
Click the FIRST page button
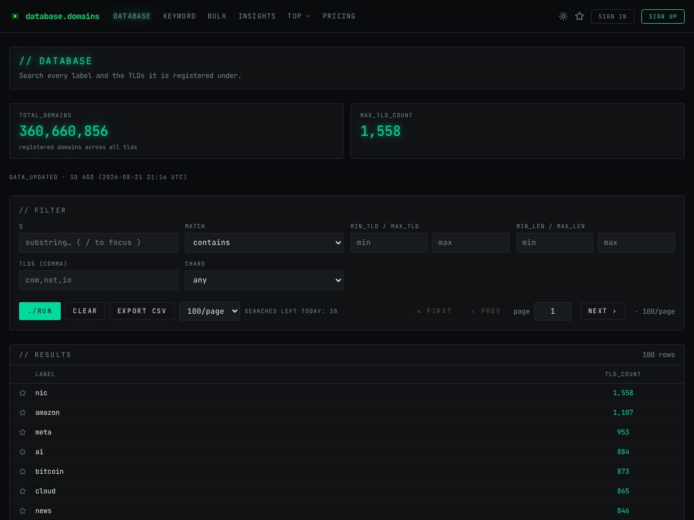434,311
